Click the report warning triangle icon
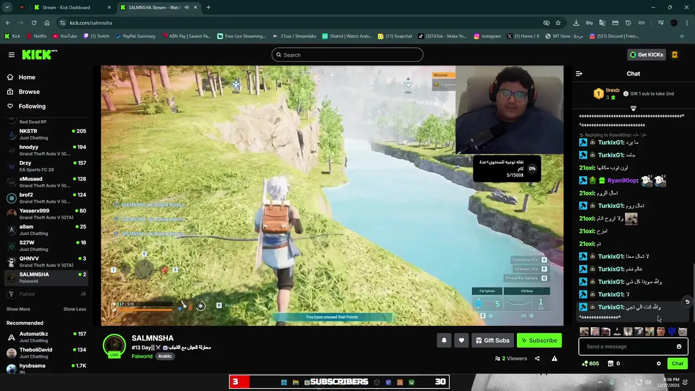The width and height of the screenshot is (695, 391). click(554, 358)
